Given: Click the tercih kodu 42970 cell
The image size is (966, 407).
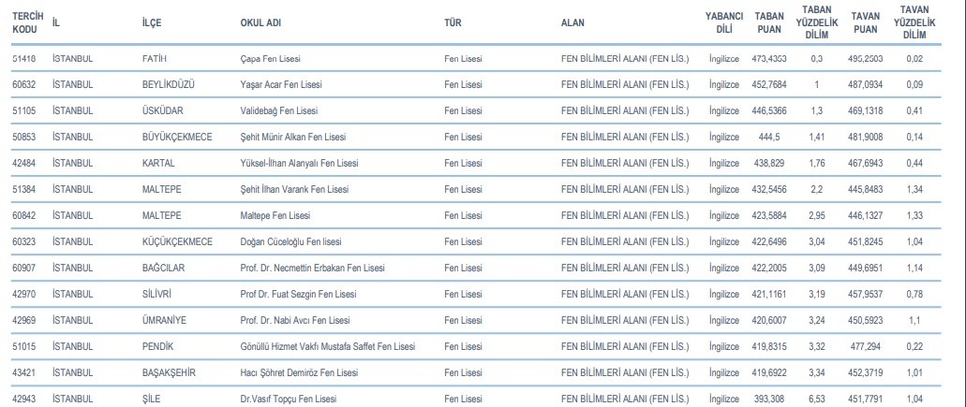Looking at the screenshot, I should pyautogui.click(x=24, y=295).
